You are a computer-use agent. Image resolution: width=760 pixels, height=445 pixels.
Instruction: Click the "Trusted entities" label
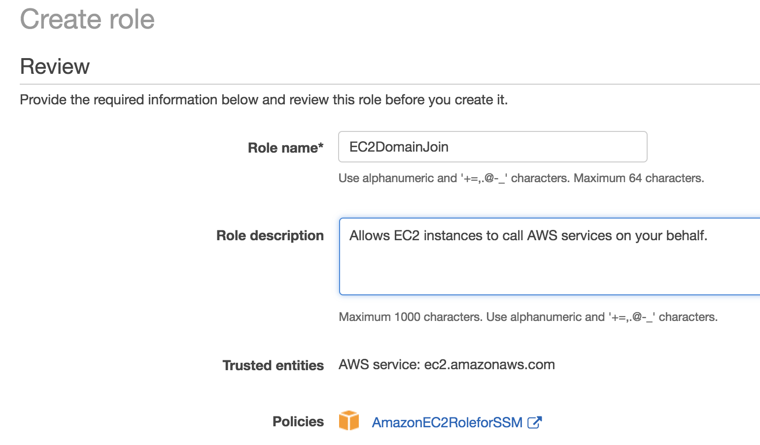[273, 365]
